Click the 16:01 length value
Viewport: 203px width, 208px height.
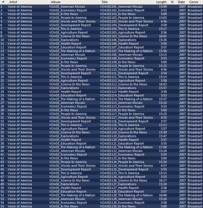coord(163,36)
